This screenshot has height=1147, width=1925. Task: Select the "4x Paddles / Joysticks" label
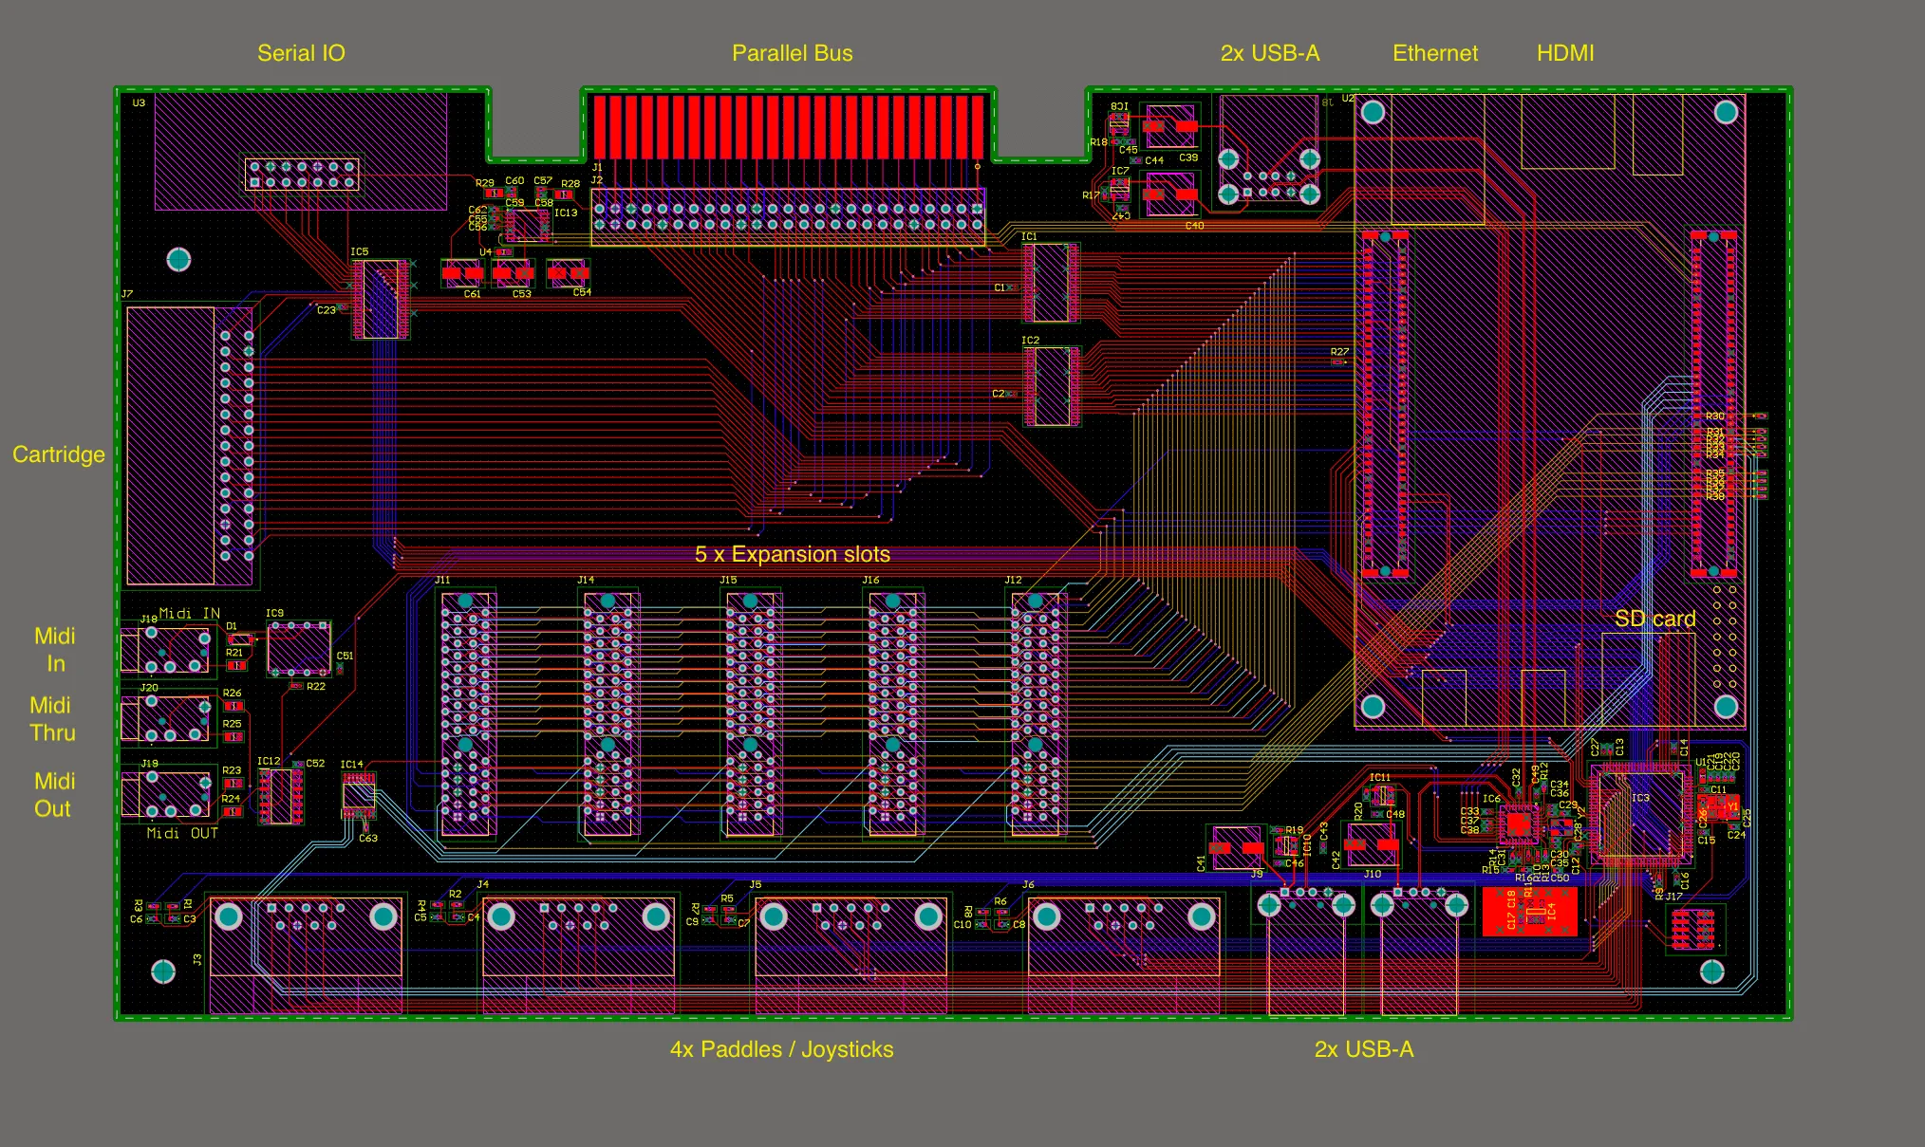pos(782,1049)
